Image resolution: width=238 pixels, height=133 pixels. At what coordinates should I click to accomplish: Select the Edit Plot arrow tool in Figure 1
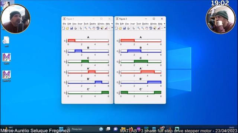[x=81, y=28]
